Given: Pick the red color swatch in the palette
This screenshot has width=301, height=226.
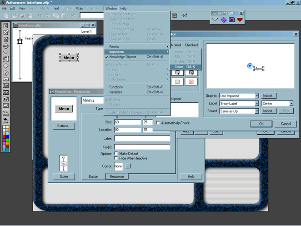Looking at the screenshot, I should [4, 137].
